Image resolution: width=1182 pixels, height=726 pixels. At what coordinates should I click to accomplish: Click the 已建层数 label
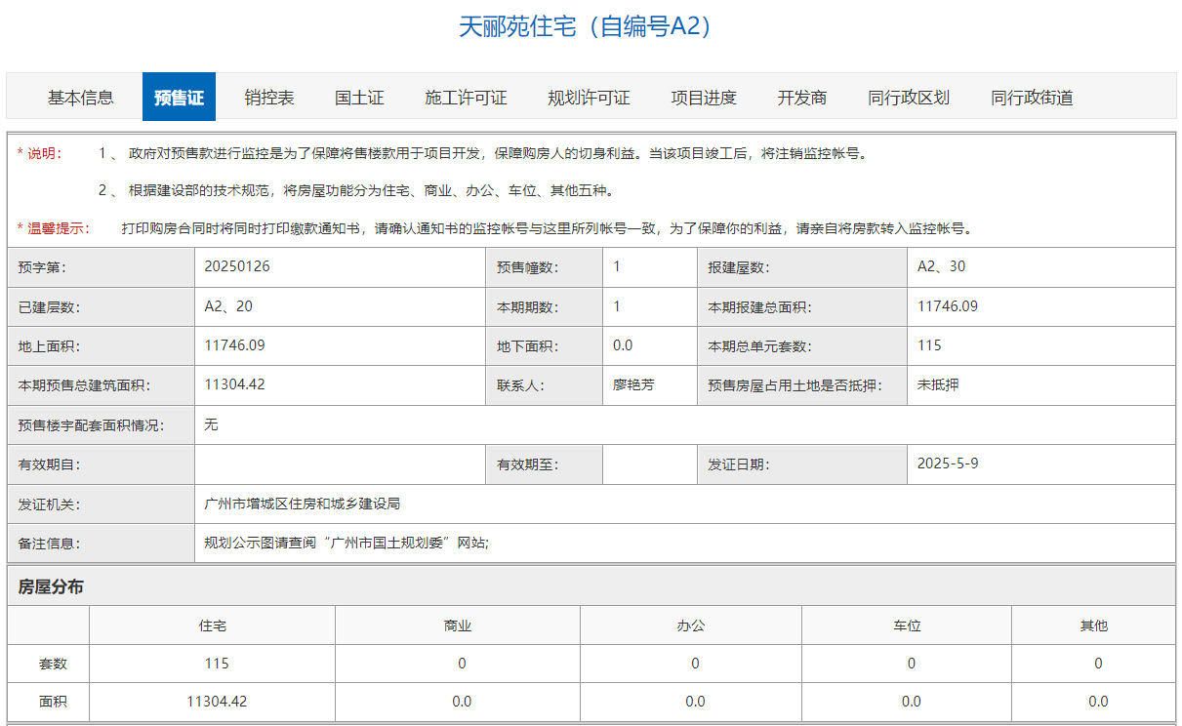(x=50, y=306)
